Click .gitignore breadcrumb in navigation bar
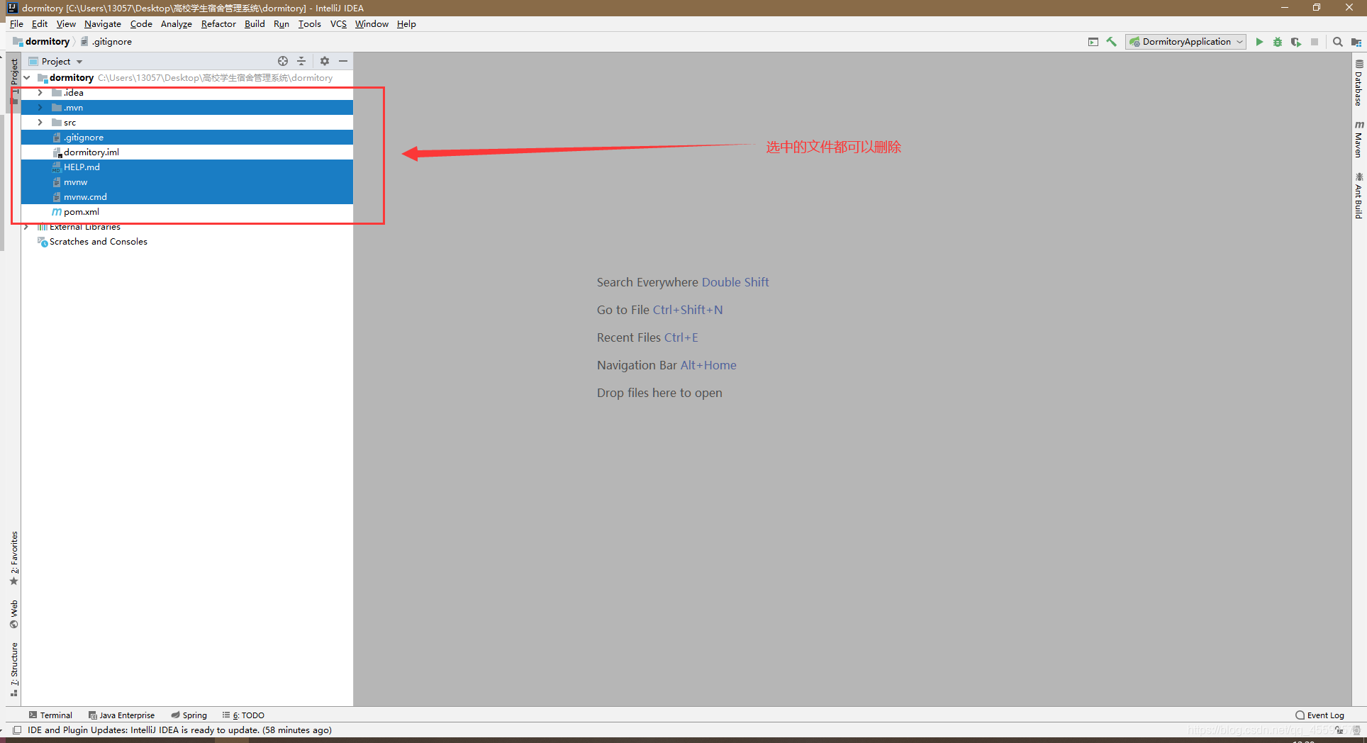The width and height of the screenshot is (1367, 743). (106, 42)
